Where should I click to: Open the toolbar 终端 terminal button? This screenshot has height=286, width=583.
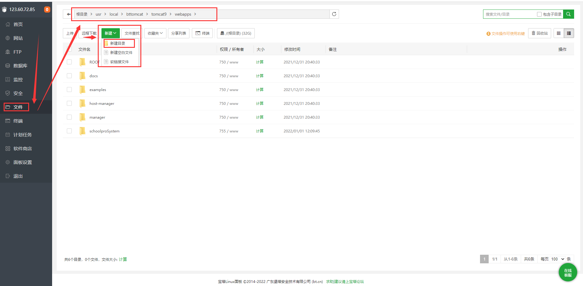[203, 33]
